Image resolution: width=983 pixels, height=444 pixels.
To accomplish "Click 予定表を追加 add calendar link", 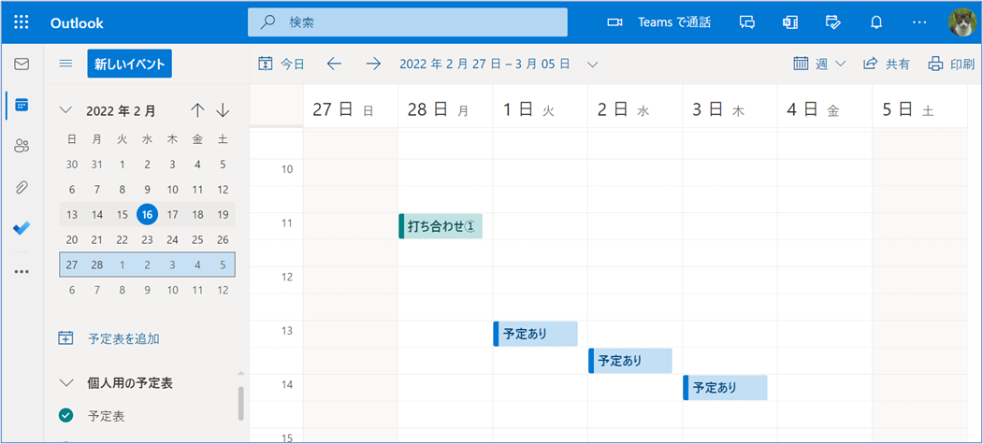I will (108, 338).
